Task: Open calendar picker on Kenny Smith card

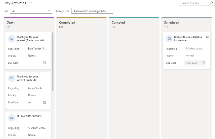Action: (x=44, y=102)
